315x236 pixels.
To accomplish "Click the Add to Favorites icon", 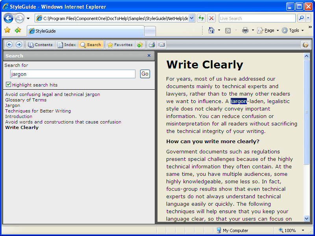I will pyautogui.click(x=18, y=30).
